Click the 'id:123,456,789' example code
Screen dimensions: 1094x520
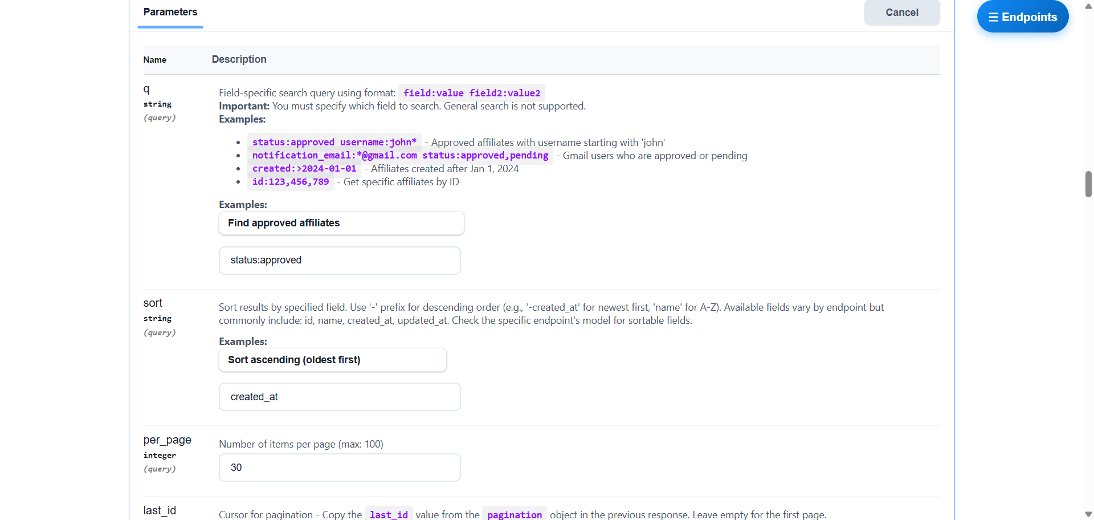pyautogui.click(x=291, y=181)
